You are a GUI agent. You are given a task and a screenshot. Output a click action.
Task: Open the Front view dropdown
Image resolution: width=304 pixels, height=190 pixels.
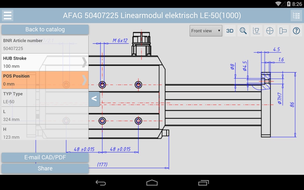(x=206, y=31)
